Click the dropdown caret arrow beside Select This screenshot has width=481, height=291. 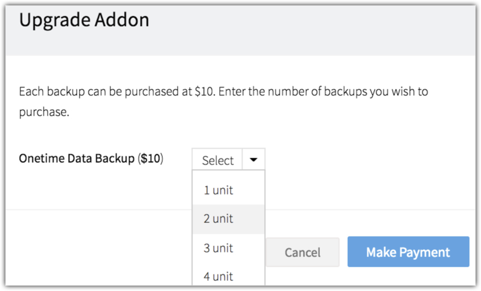pos(254,160)
